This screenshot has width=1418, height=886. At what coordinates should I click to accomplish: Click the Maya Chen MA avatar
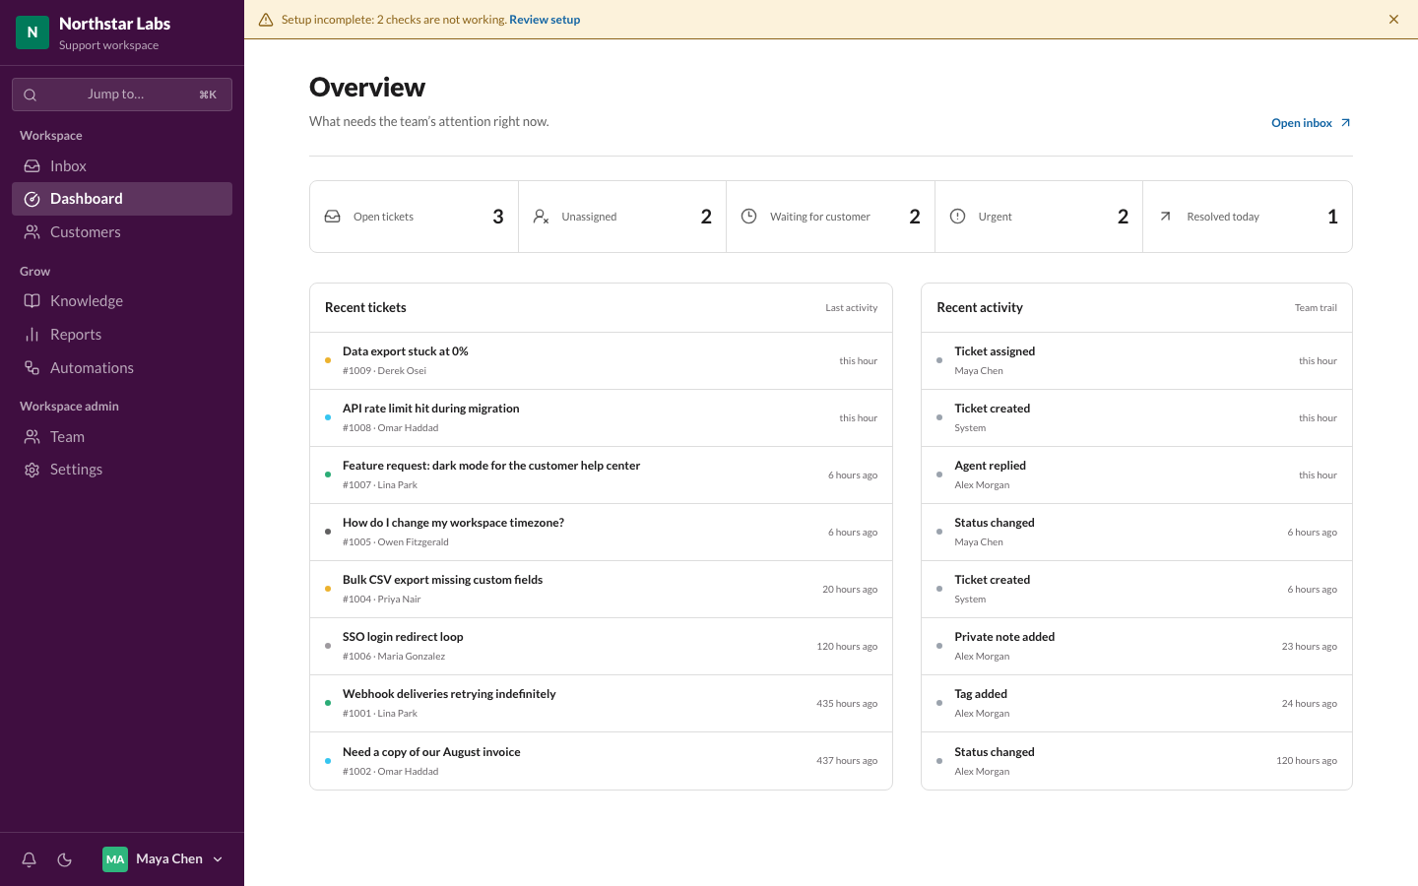pos(115,859)
